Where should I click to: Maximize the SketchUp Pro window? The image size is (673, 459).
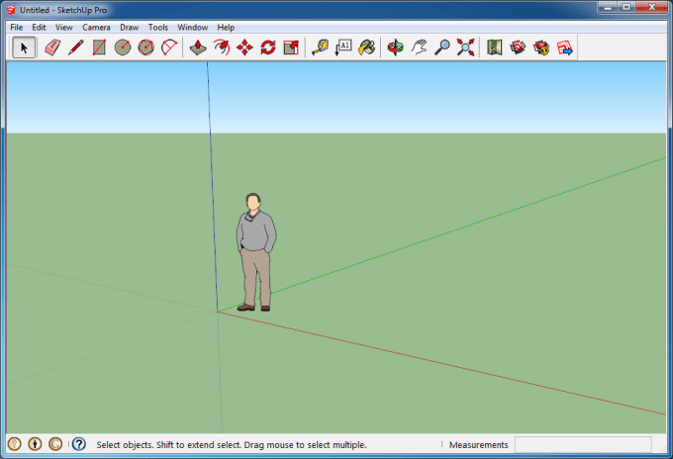[x=626, y=7]
